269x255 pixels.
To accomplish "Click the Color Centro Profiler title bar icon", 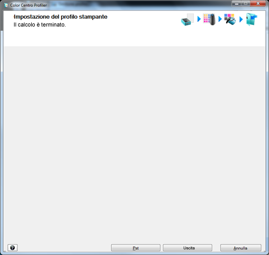I will pos(6,5).
